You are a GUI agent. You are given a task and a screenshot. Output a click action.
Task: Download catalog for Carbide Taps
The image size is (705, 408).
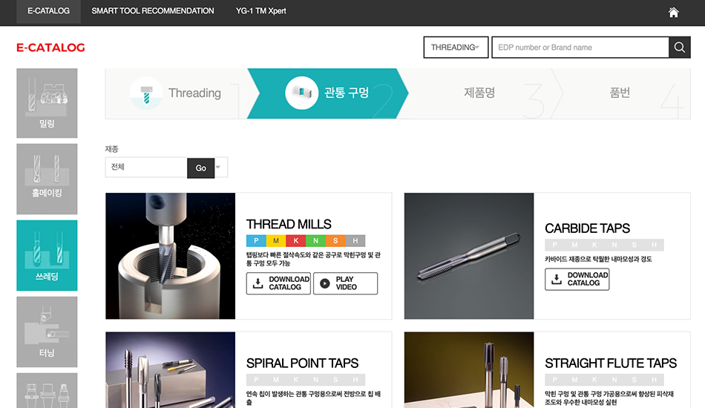click(x=577, y=279)
